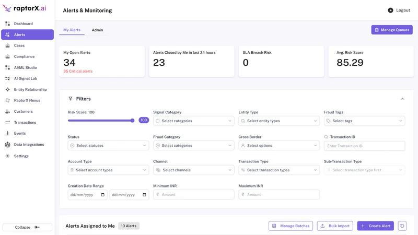Click the rupee icon in Minimum INR
The height and width of the screenshot is (235, 418).
coord(158,194)
